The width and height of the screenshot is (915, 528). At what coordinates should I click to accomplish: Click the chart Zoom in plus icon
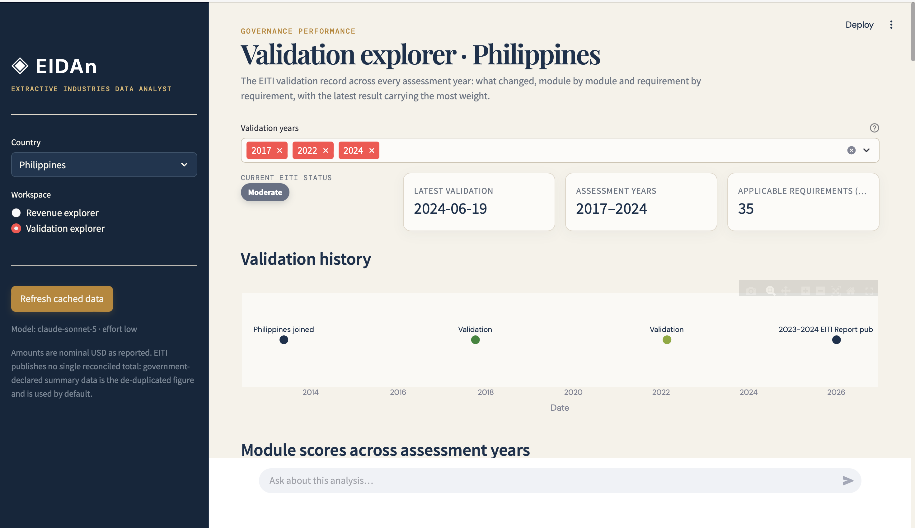coord(805,291)
